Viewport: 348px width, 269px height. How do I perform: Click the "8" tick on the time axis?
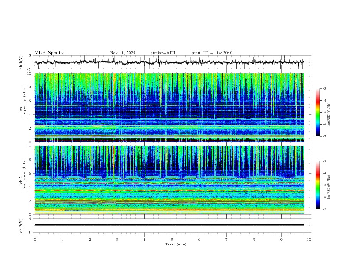pyautogui.click(x=254, y=240)
